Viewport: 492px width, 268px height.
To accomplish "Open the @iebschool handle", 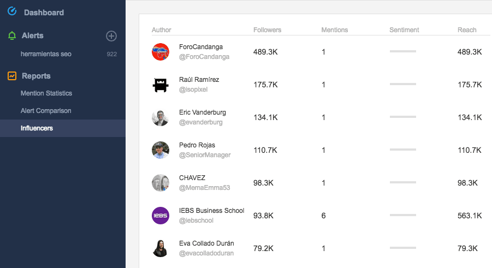I will click(x=196, y=221).
